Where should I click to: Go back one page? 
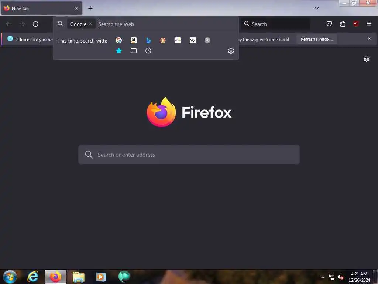point(9,24)
